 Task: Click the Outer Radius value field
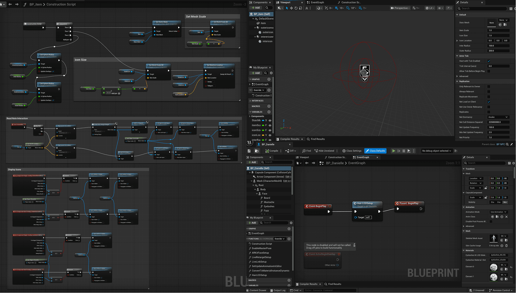498,51
